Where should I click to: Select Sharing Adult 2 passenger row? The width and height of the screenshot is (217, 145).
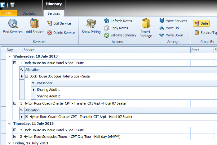[x=126, y=96]
